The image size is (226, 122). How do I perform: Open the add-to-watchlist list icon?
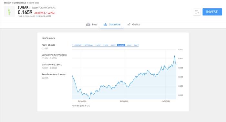[x=197, y=12]
